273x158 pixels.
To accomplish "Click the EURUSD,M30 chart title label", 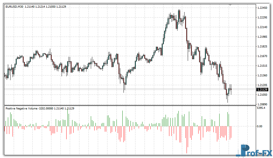I will coord(15,6).
